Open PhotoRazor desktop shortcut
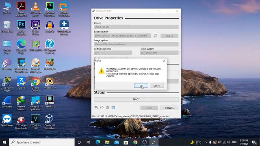 (x=50, y=83)
